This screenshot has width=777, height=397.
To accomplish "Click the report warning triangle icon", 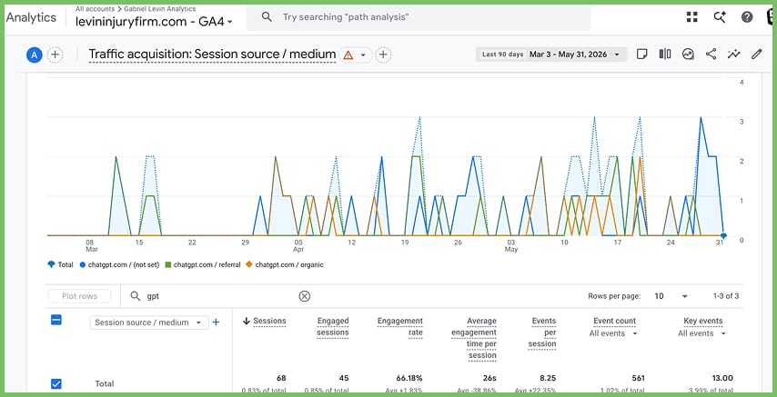I will tap(348, 55).
